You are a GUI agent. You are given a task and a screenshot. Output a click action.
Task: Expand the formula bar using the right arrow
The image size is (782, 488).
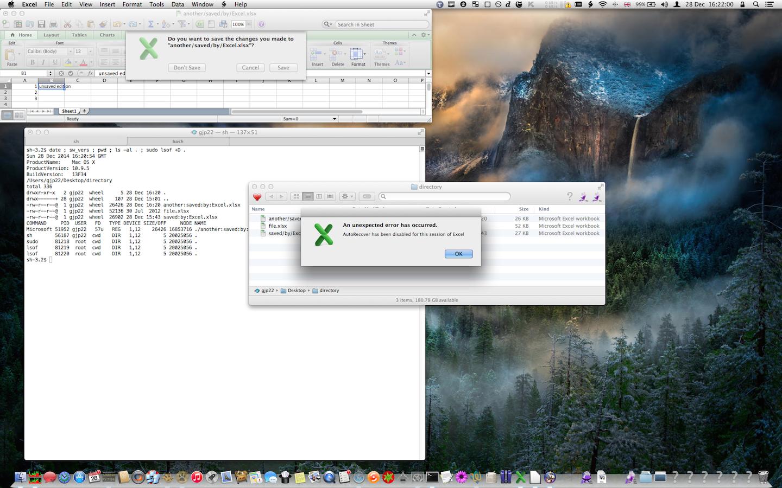(428, 73)
